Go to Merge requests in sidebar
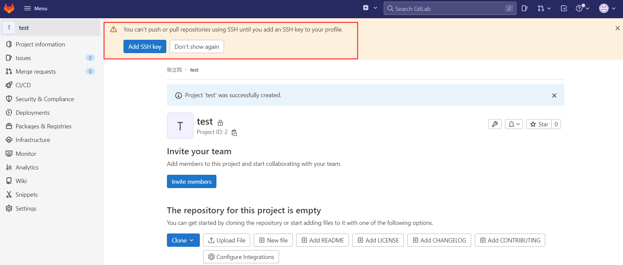 point(51,72)
